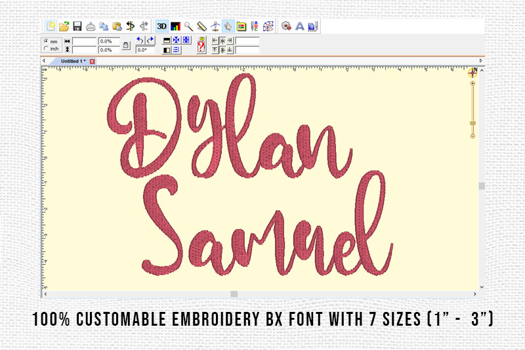The width and height of the screenshot is (525, 350).
Task: Create a new design page
Action: click(x=51, y=26)
